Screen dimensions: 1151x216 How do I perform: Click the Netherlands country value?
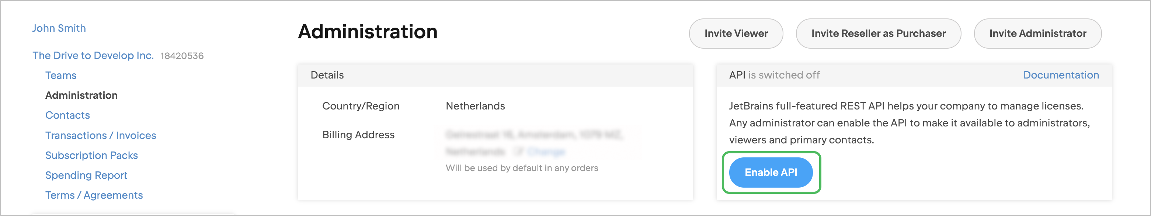475,106
